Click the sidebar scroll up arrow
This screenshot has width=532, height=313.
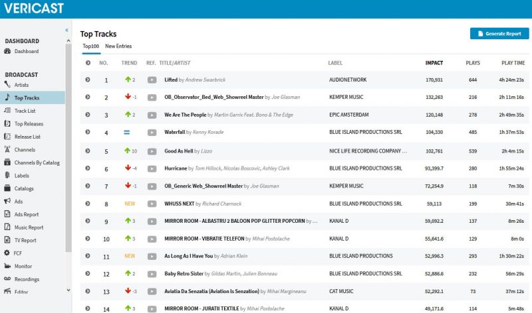point(68,40)
